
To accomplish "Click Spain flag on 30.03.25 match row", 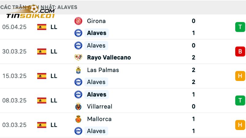I will (x=42, y=52).
